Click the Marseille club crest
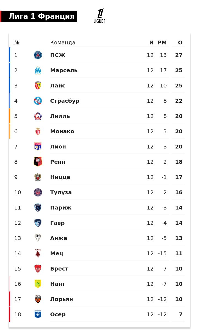The image size is (199, 334). click(38, 71)
